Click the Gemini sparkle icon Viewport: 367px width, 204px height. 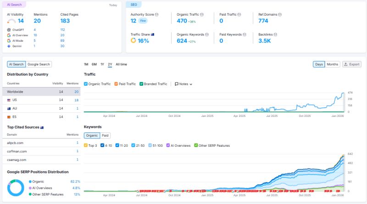9,46
